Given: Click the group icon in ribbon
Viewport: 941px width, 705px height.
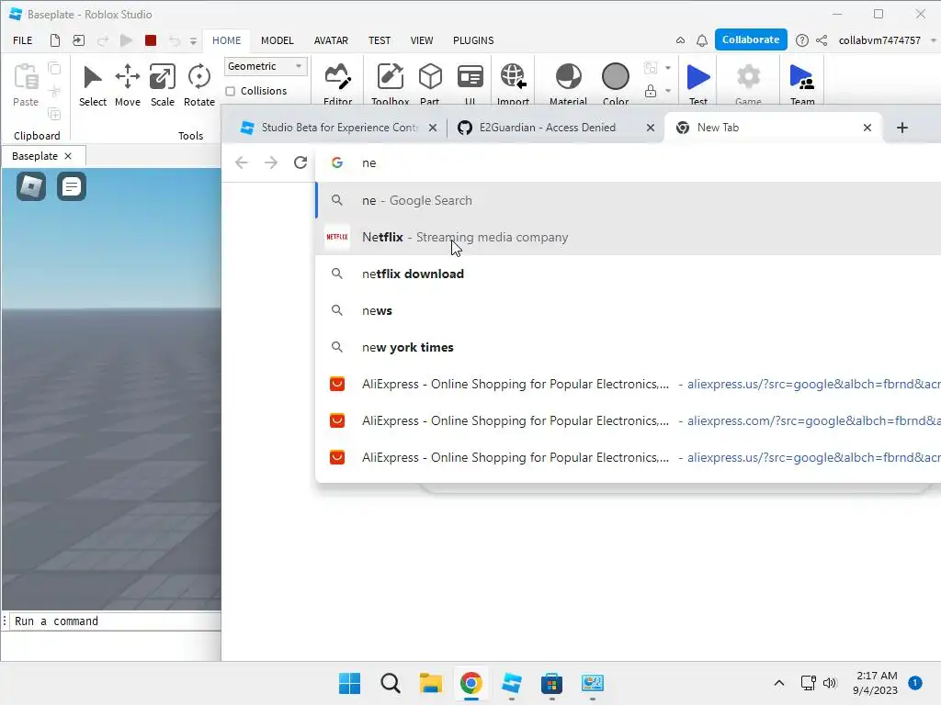Looking at the screenshot, I should coord(650,68).
